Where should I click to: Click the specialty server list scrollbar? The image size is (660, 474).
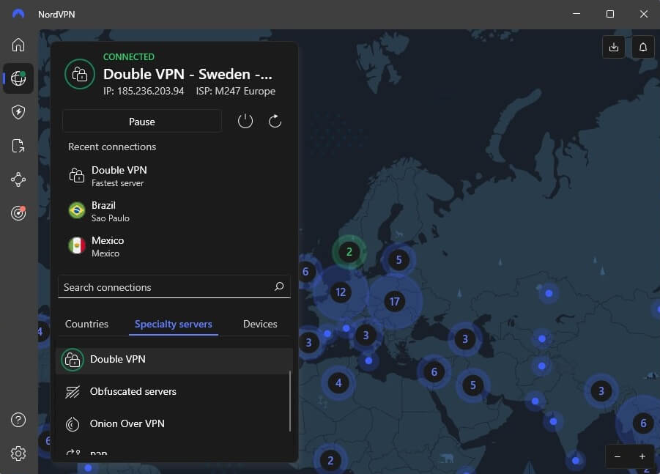290,401
